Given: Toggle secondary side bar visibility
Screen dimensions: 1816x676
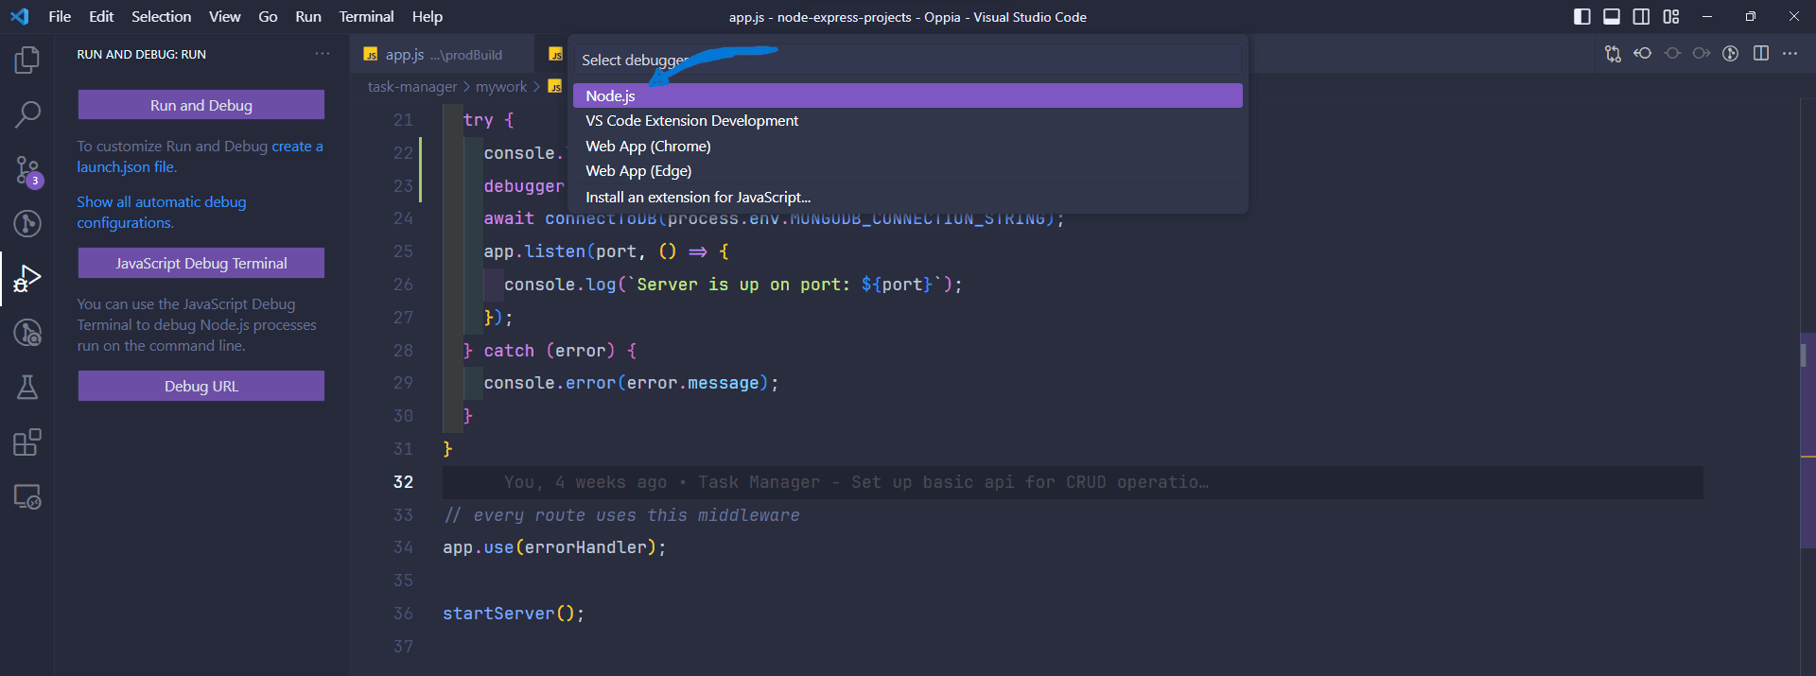Looking at the screenshot, I should click(x=1641, y=17).
